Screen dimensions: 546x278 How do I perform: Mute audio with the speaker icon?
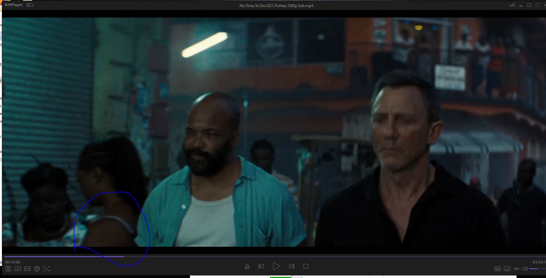pos(525,269)
